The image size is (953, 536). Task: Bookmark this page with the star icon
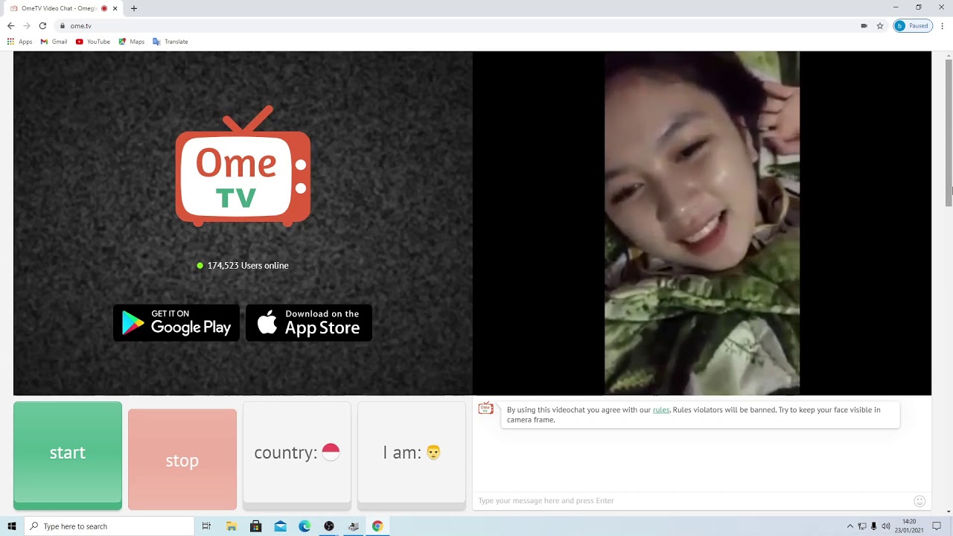880,25
